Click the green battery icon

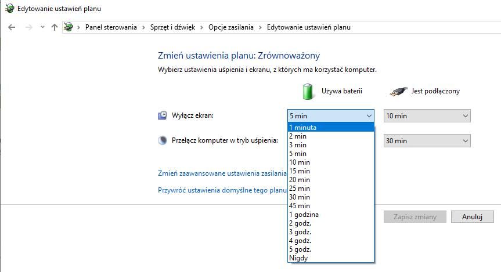coord(308,91)
